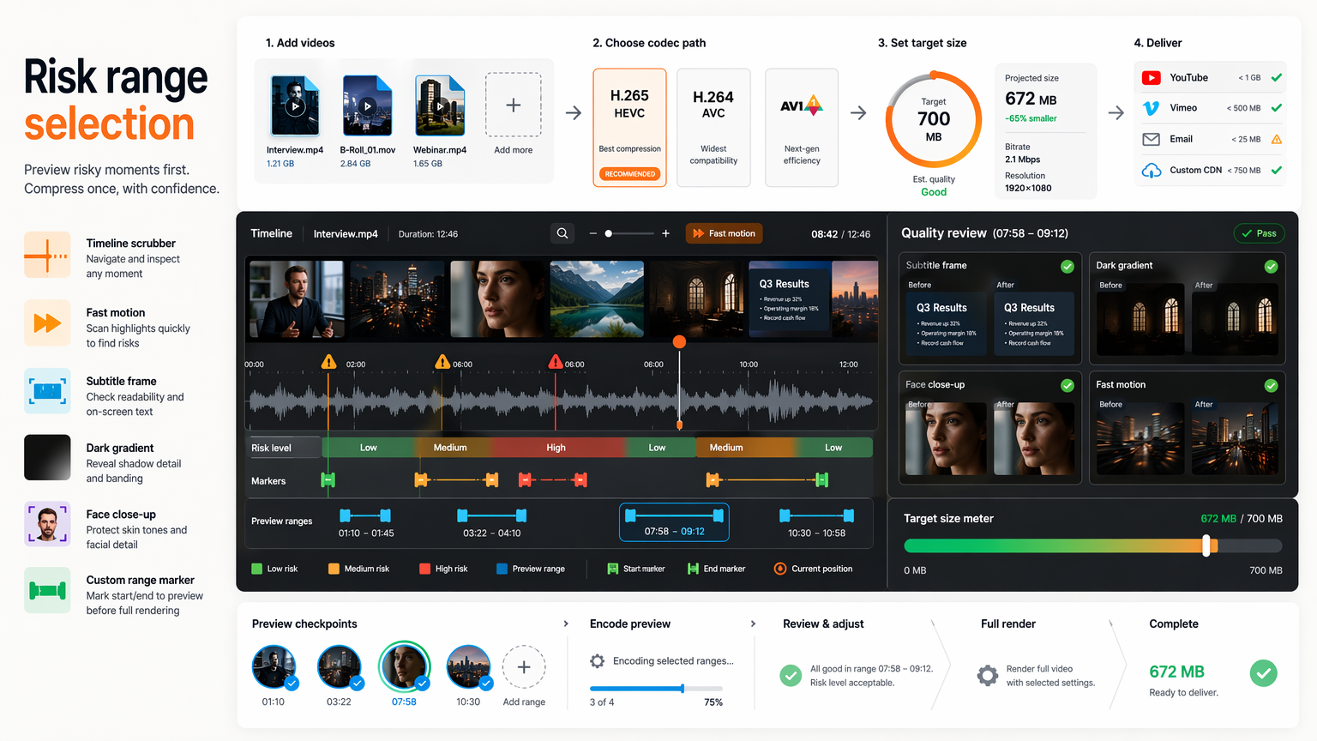Click the Custom CDN cloud icon
This screenshot has height=741, width=1317.
point(1152,171)
